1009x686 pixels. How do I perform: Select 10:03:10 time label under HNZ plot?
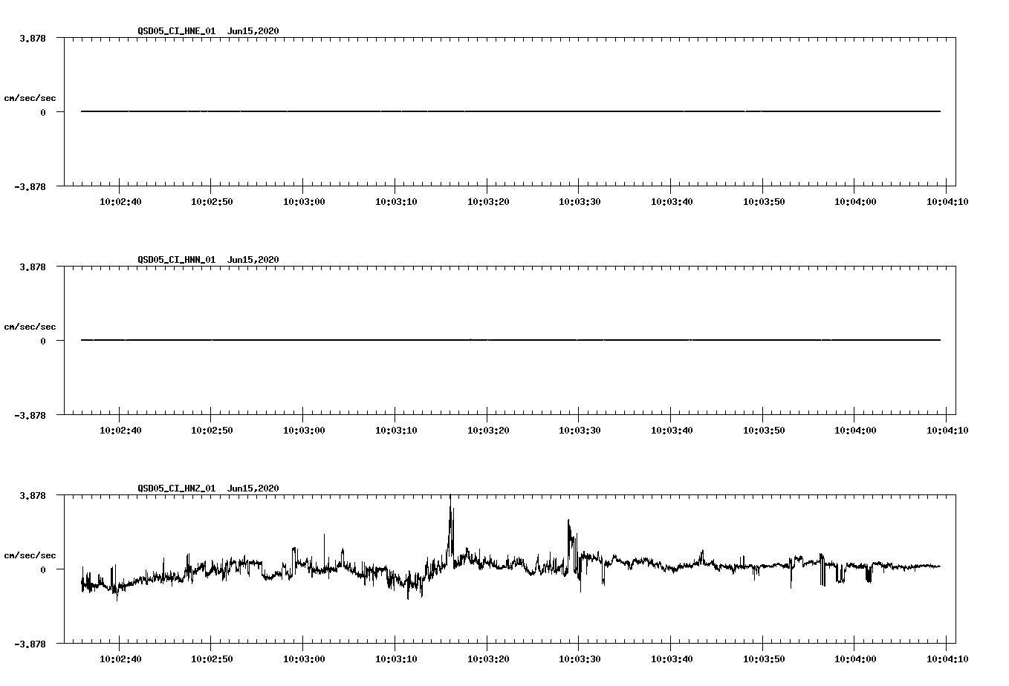[395, 659]
